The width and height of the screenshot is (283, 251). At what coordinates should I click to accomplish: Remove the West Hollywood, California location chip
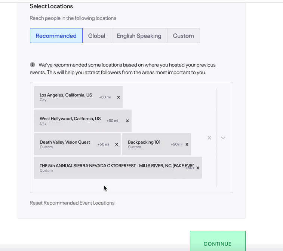(127, 121)
